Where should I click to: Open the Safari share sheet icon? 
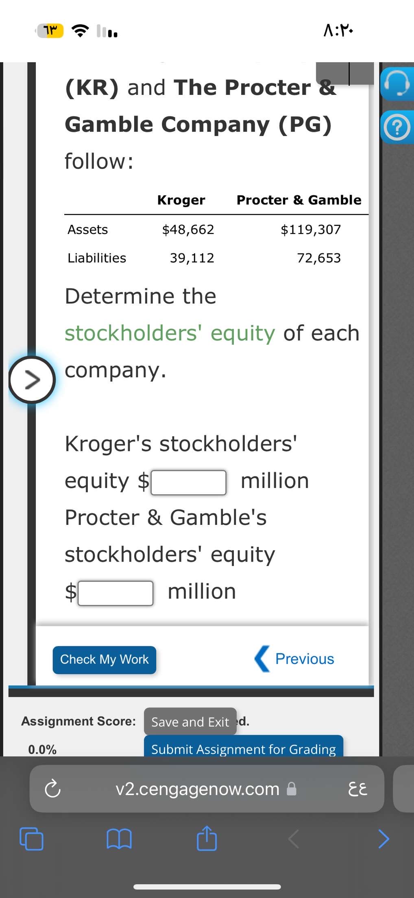point(207,838)
